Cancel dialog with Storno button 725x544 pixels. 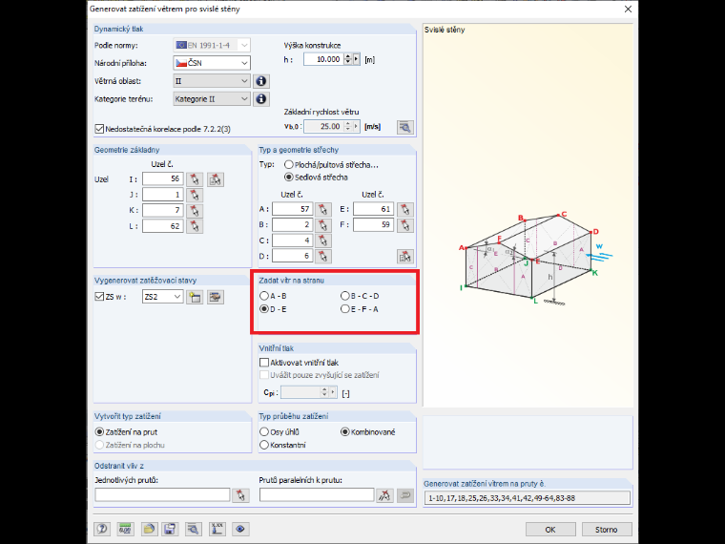[x=606, y=529]
